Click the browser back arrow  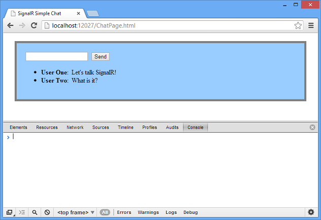click(10, 25)
